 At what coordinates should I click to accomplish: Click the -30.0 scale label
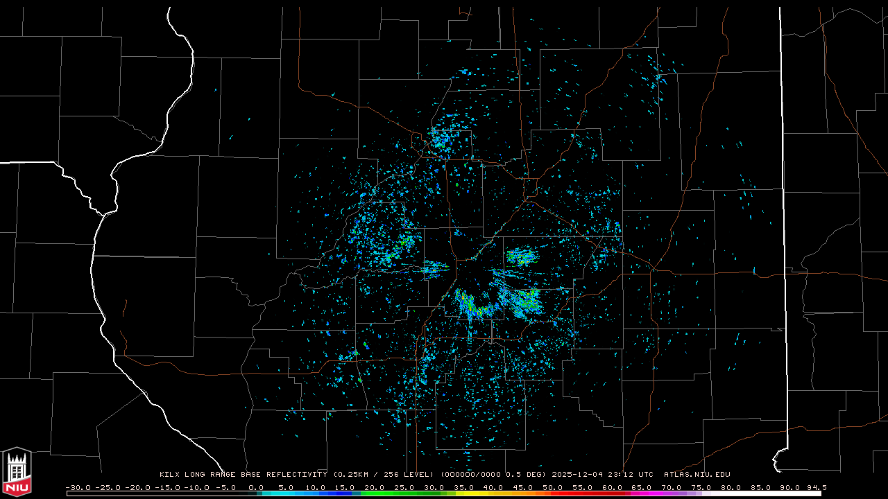click(78, 488)
